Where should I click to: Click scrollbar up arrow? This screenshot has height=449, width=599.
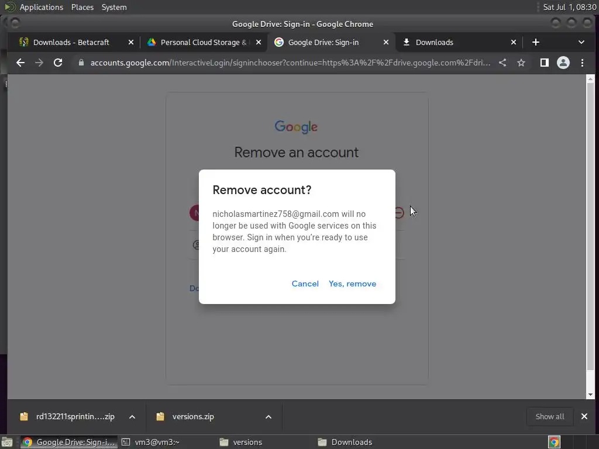tap(590, 79)
